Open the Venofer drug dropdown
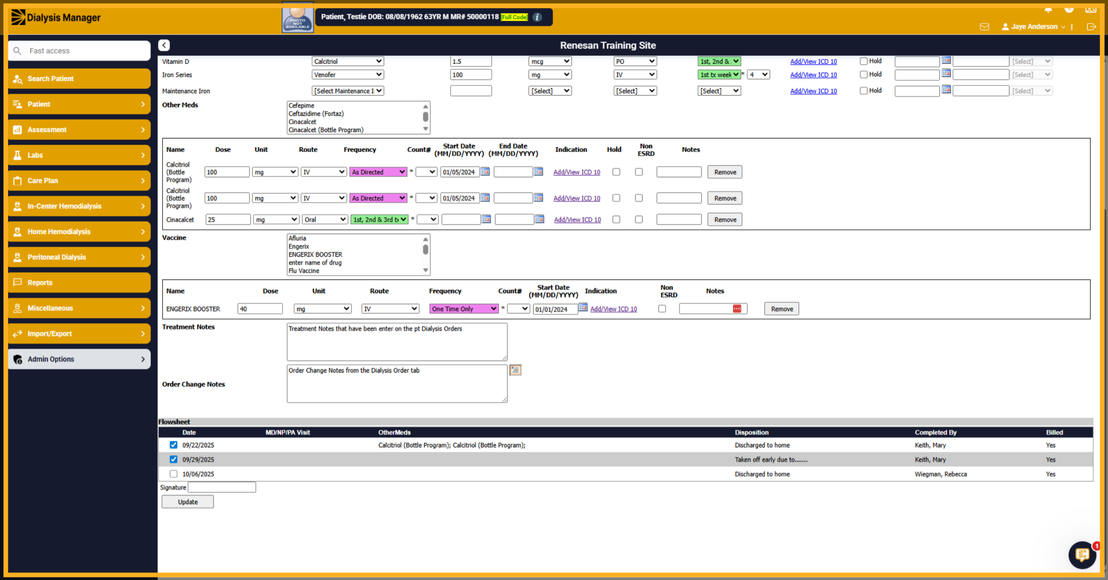1108x580 pixels. [348, 74]
